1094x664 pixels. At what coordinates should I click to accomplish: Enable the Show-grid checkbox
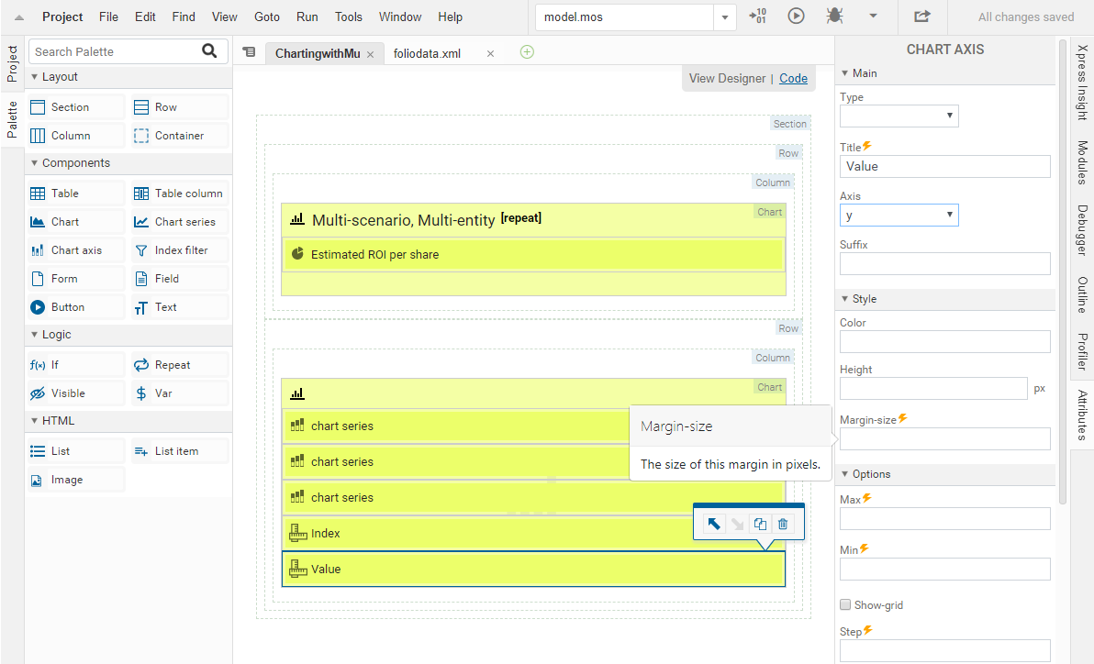point(845,605)
